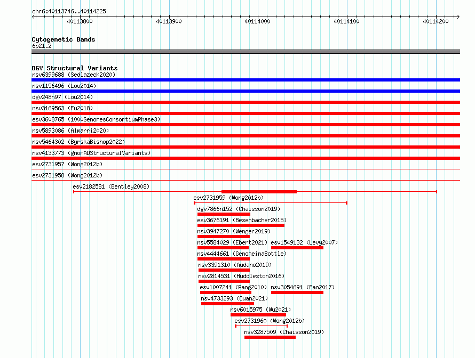This screenshot has width=475, height=358.
Task: Click the nsv6399688 (Sedlazeck2020) label
Action: coord(74,75)
